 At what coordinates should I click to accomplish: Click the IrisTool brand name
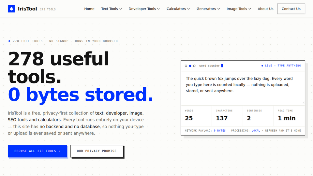point(27,9)
